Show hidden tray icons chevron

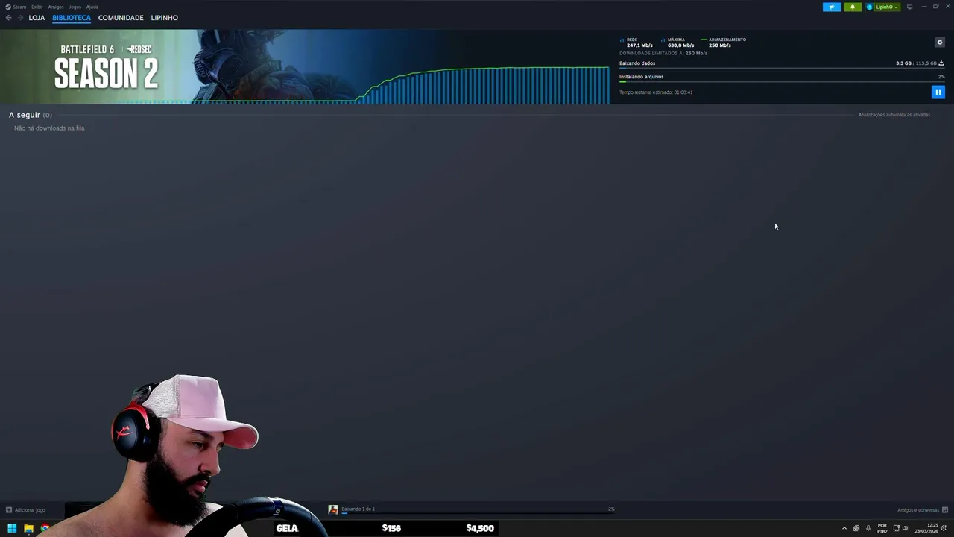pyautogui.click(x=844, y=528)
